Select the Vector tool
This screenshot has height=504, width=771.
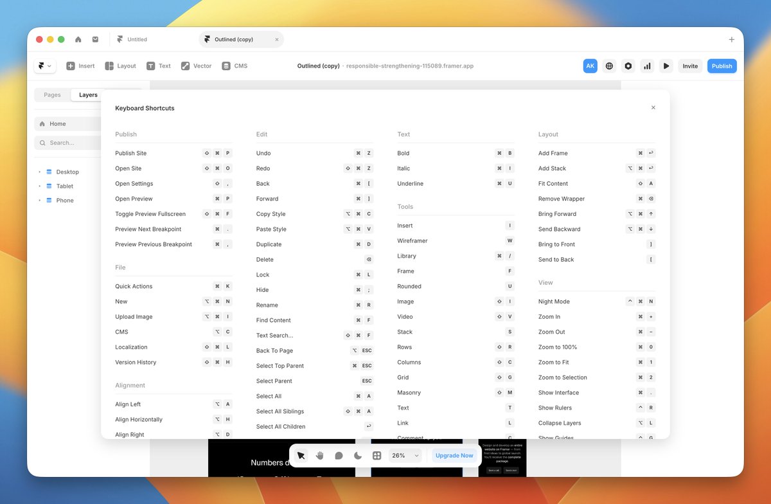point(196,66)
